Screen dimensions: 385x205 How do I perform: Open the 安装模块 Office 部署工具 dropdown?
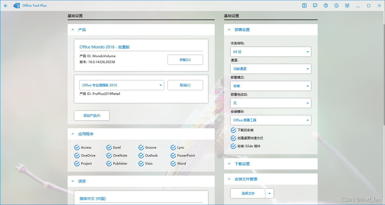[x=271, y=120]
